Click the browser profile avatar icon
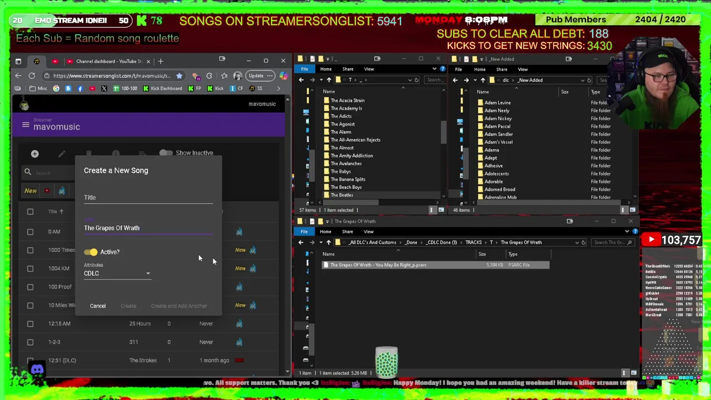711x400 pixels. coord(238,76)
